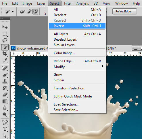Select the Eyedropper tool

tap(5, 60)
